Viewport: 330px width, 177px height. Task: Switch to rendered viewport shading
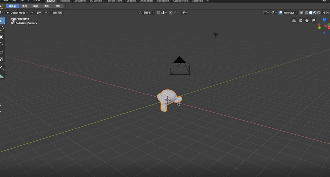tap(319, 13)
